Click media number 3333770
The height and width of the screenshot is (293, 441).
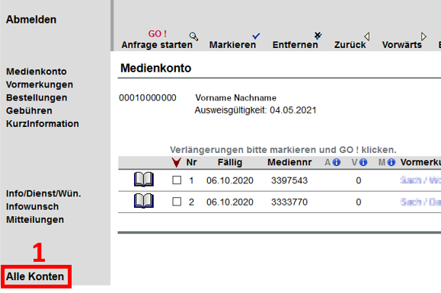click(289, 202)
